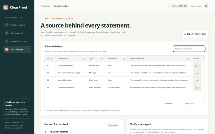
Task: Click the statement beginning "The responsive landing page"
Action: [159, 65]
